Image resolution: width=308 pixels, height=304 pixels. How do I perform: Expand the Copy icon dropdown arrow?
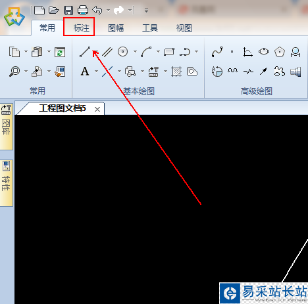coord(26,52)
